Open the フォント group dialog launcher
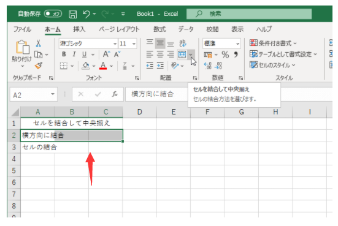This screenshot has width=338, height=226. [137, 78]
